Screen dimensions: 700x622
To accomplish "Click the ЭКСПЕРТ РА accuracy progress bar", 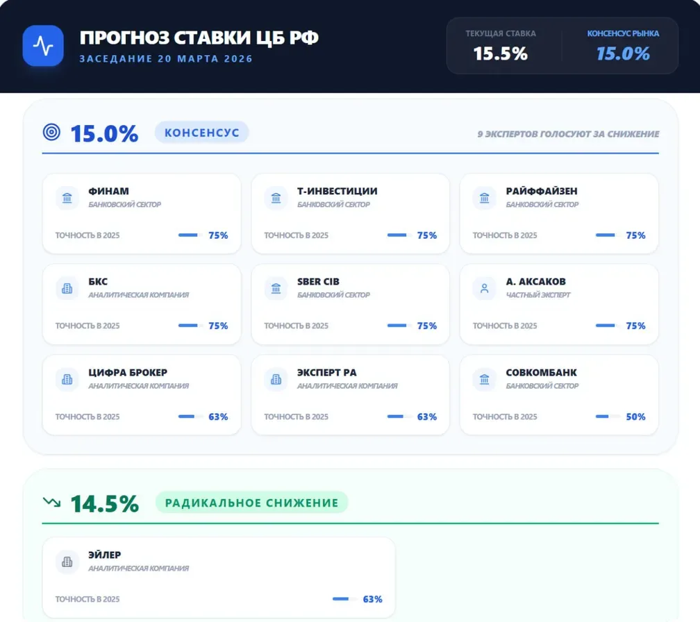I will click(x=399, y=417).
